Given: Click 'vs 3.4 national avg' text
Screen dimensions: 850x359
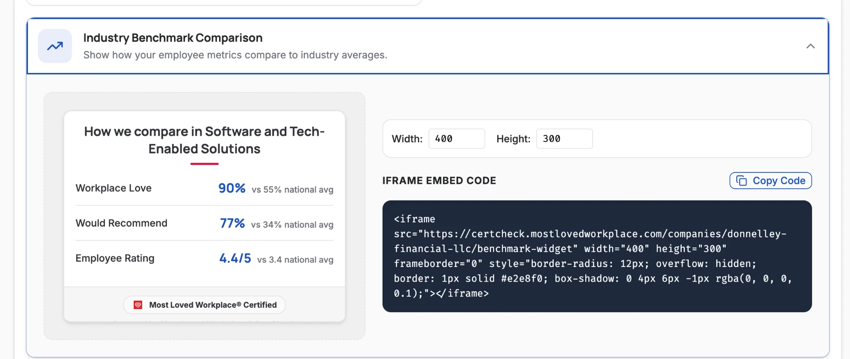Looking at the screenshot, I should 295,260.
